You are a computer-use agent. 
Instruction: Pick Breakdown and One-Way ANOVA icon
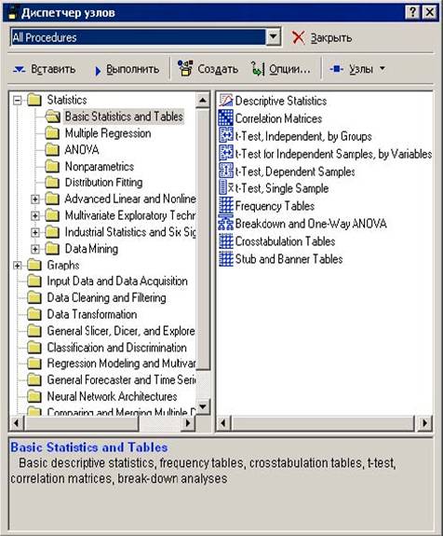[225, 224]
